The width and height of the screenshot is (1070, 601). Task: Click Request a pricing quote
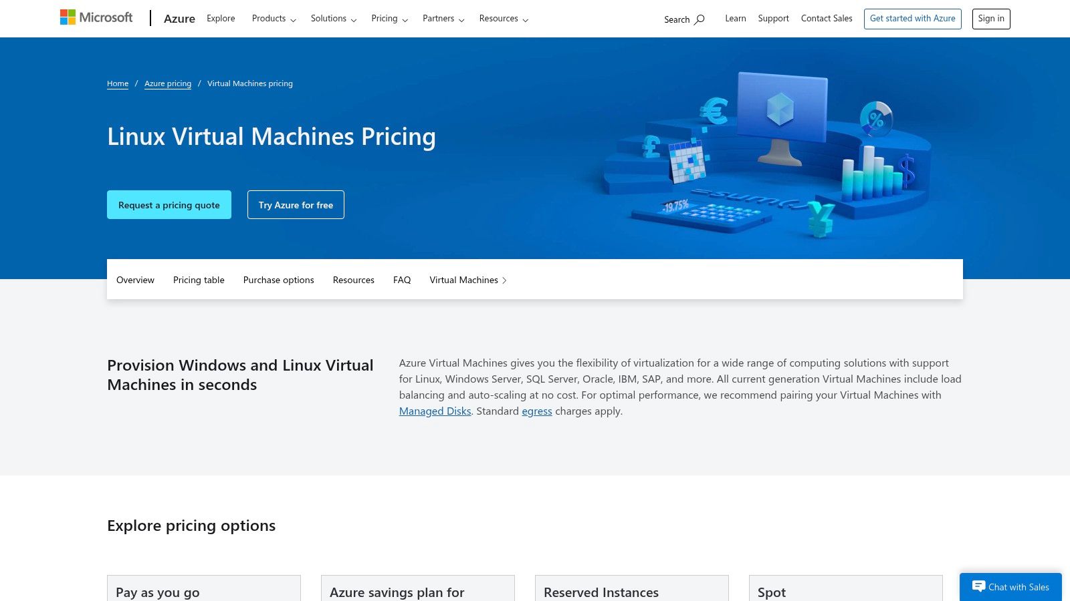[169, 204]
